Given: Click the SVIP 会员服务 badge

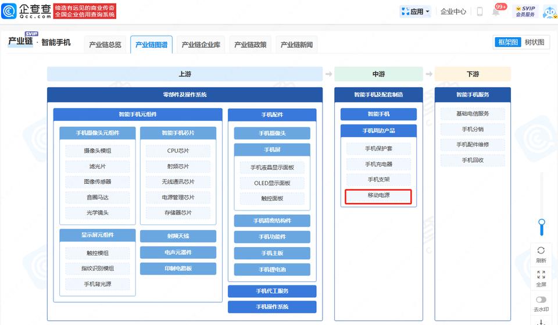Looking at the screenshot, I should coord(525,12).
